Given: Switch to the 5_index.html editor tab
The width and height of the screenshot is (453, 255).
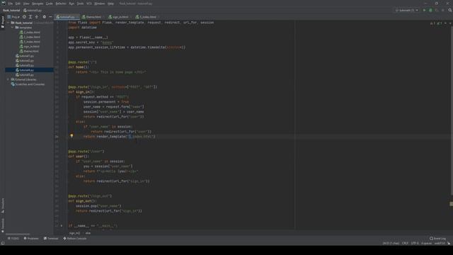Looking at the screenshot, I should tap(147, 17).
